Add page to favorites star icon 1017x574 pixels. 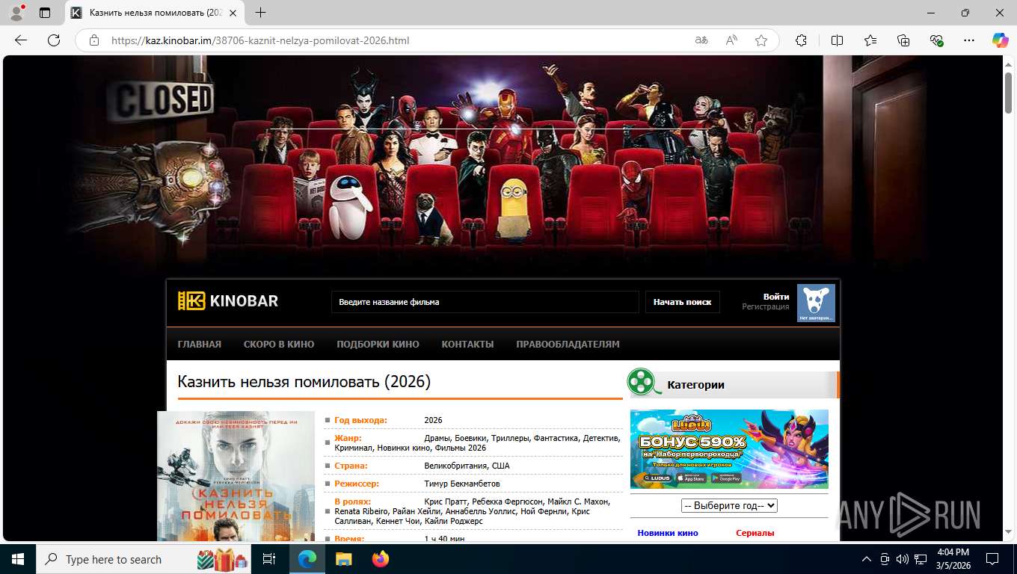pos(761,40)
